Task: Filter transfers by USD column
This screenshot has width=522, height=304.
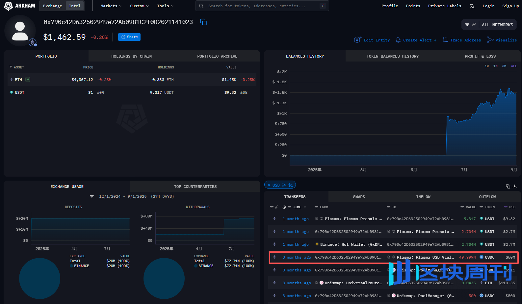Action: (506, 207)
